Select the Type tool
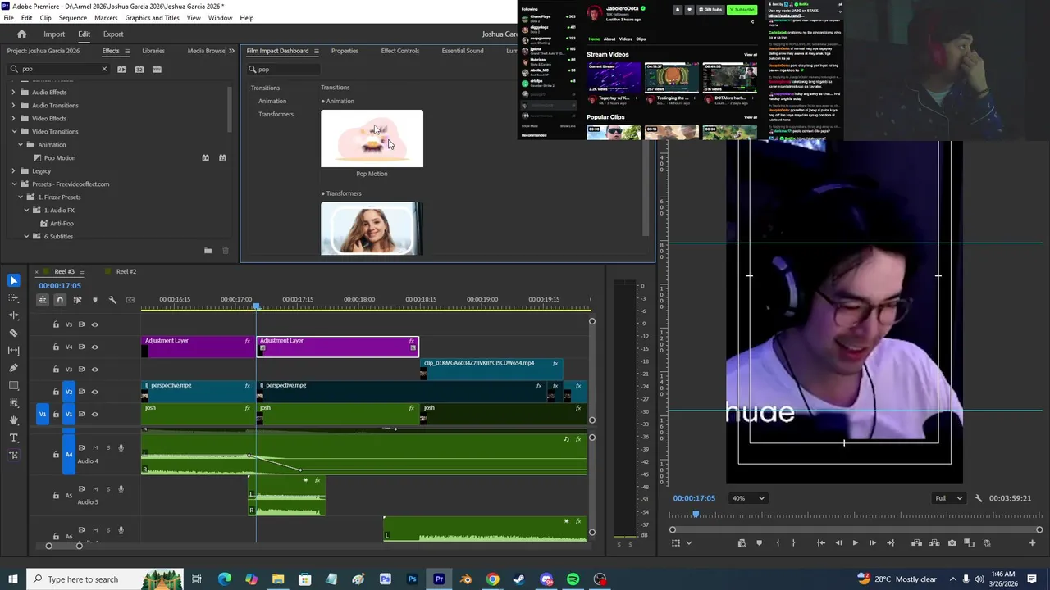 [13, 438]
